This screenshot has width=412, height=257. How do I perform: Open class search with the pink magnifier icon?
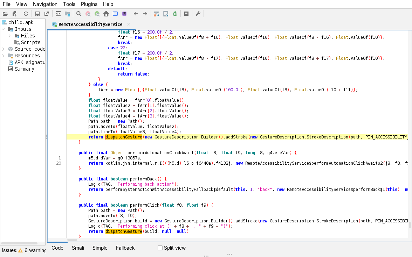88,14
